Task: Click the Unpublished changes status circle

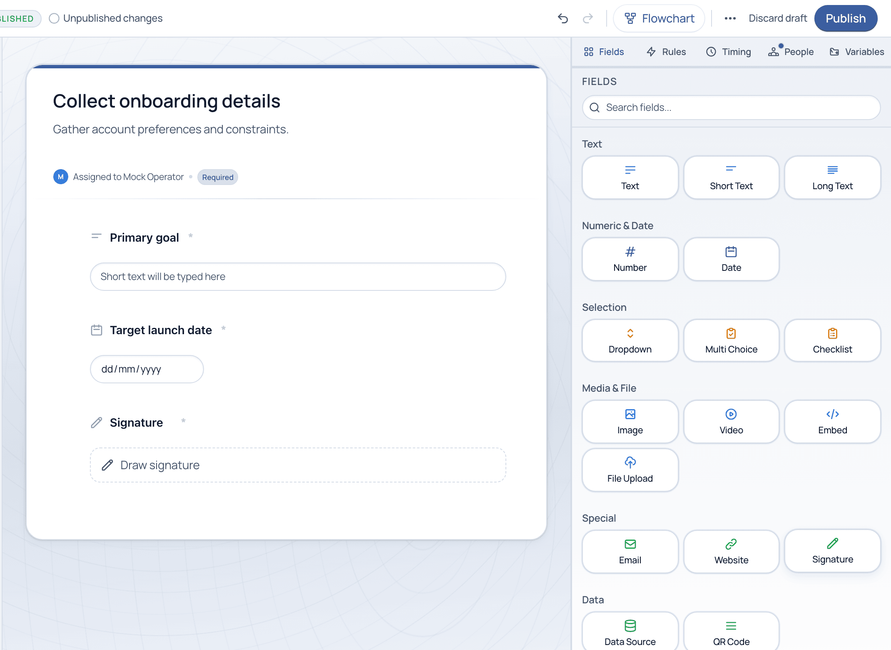Action: pos(54,18)
